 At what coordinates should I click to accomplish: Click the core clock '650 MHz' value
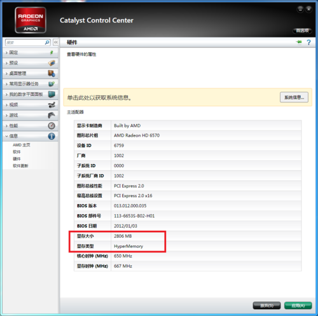[x=123, y=256]
